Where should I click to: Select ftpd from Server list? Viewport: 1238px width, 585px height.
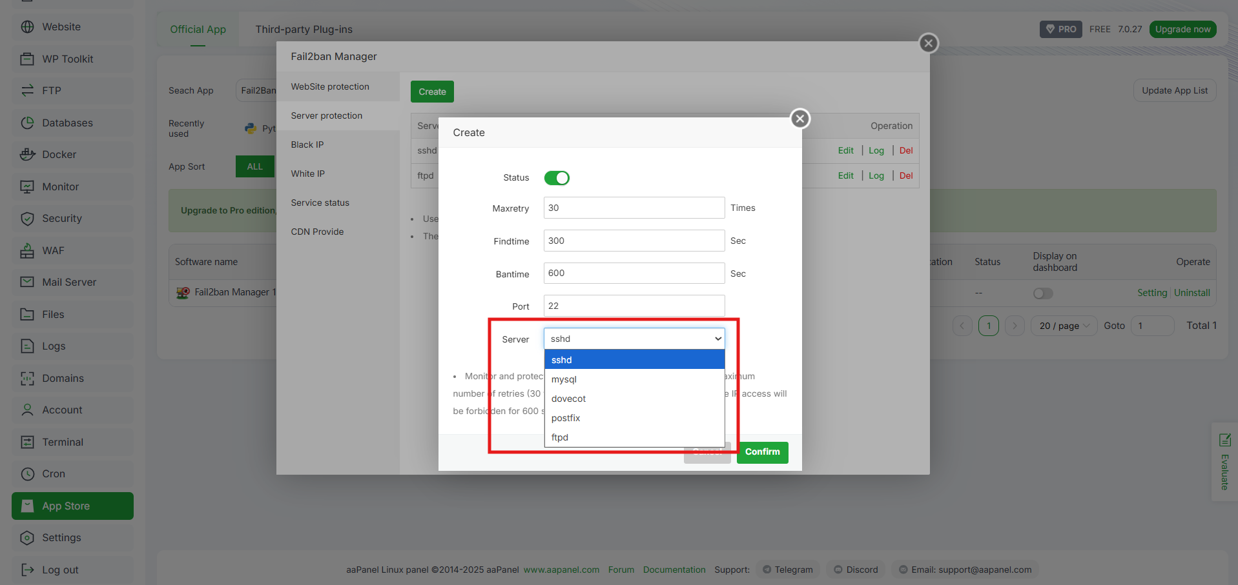click(634, 437)
